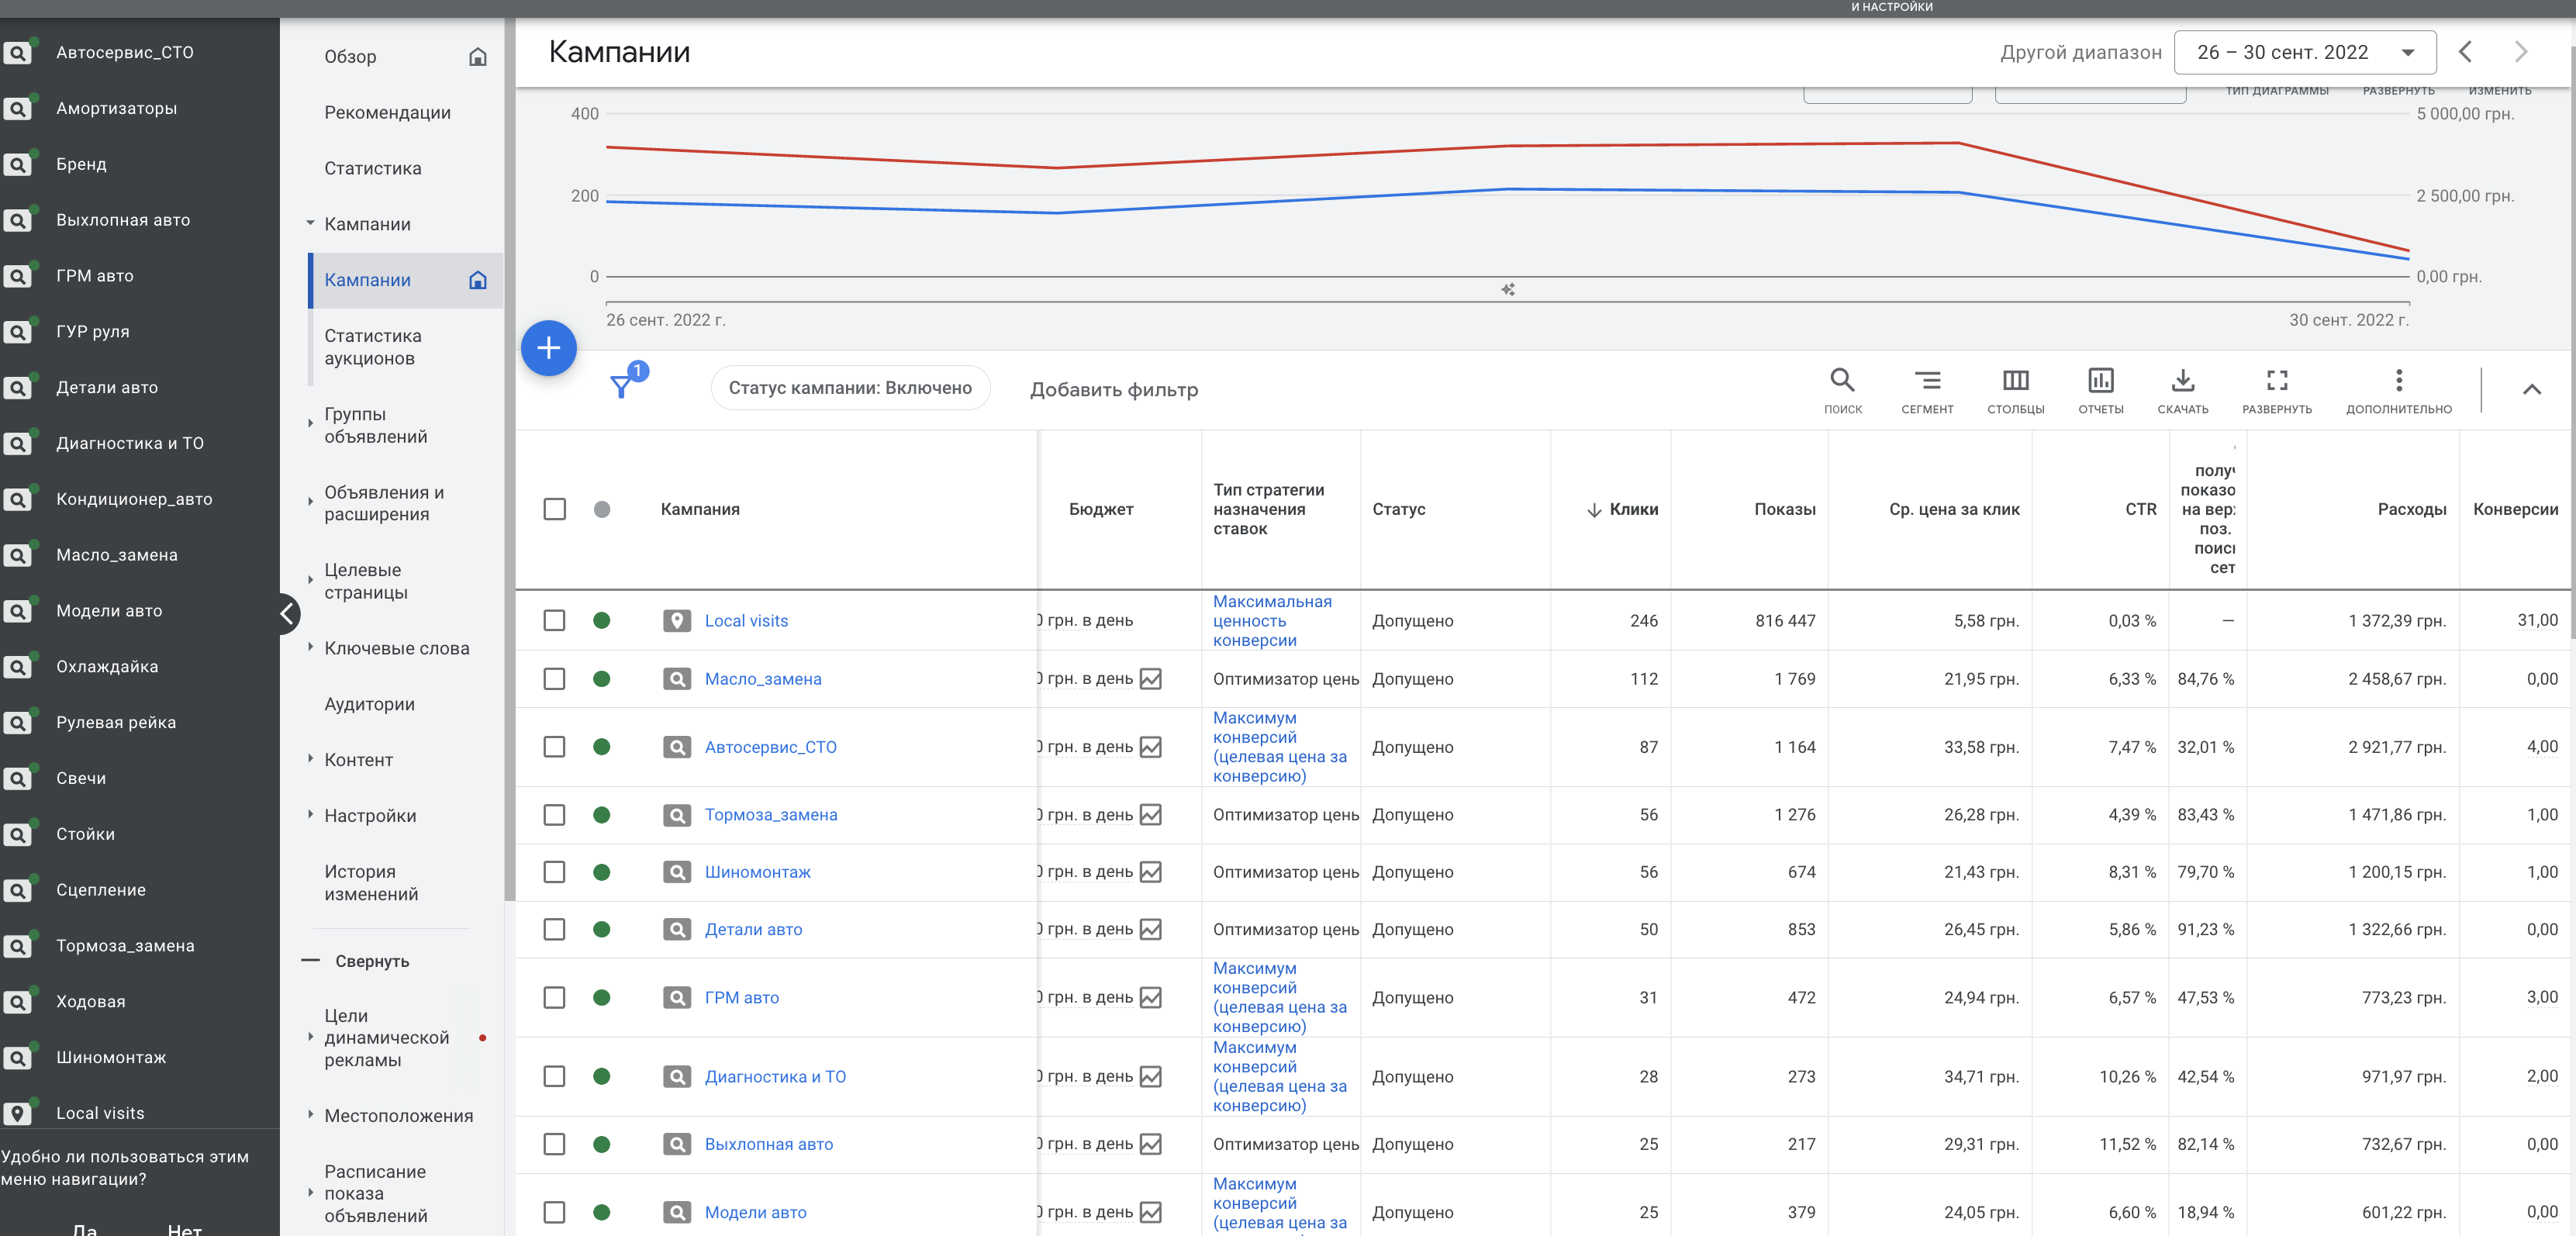This screenshot has height=1236, width=2576.
Task: Click the location pin icon beside sidebar Local visits
Action: pos(18,1113)
